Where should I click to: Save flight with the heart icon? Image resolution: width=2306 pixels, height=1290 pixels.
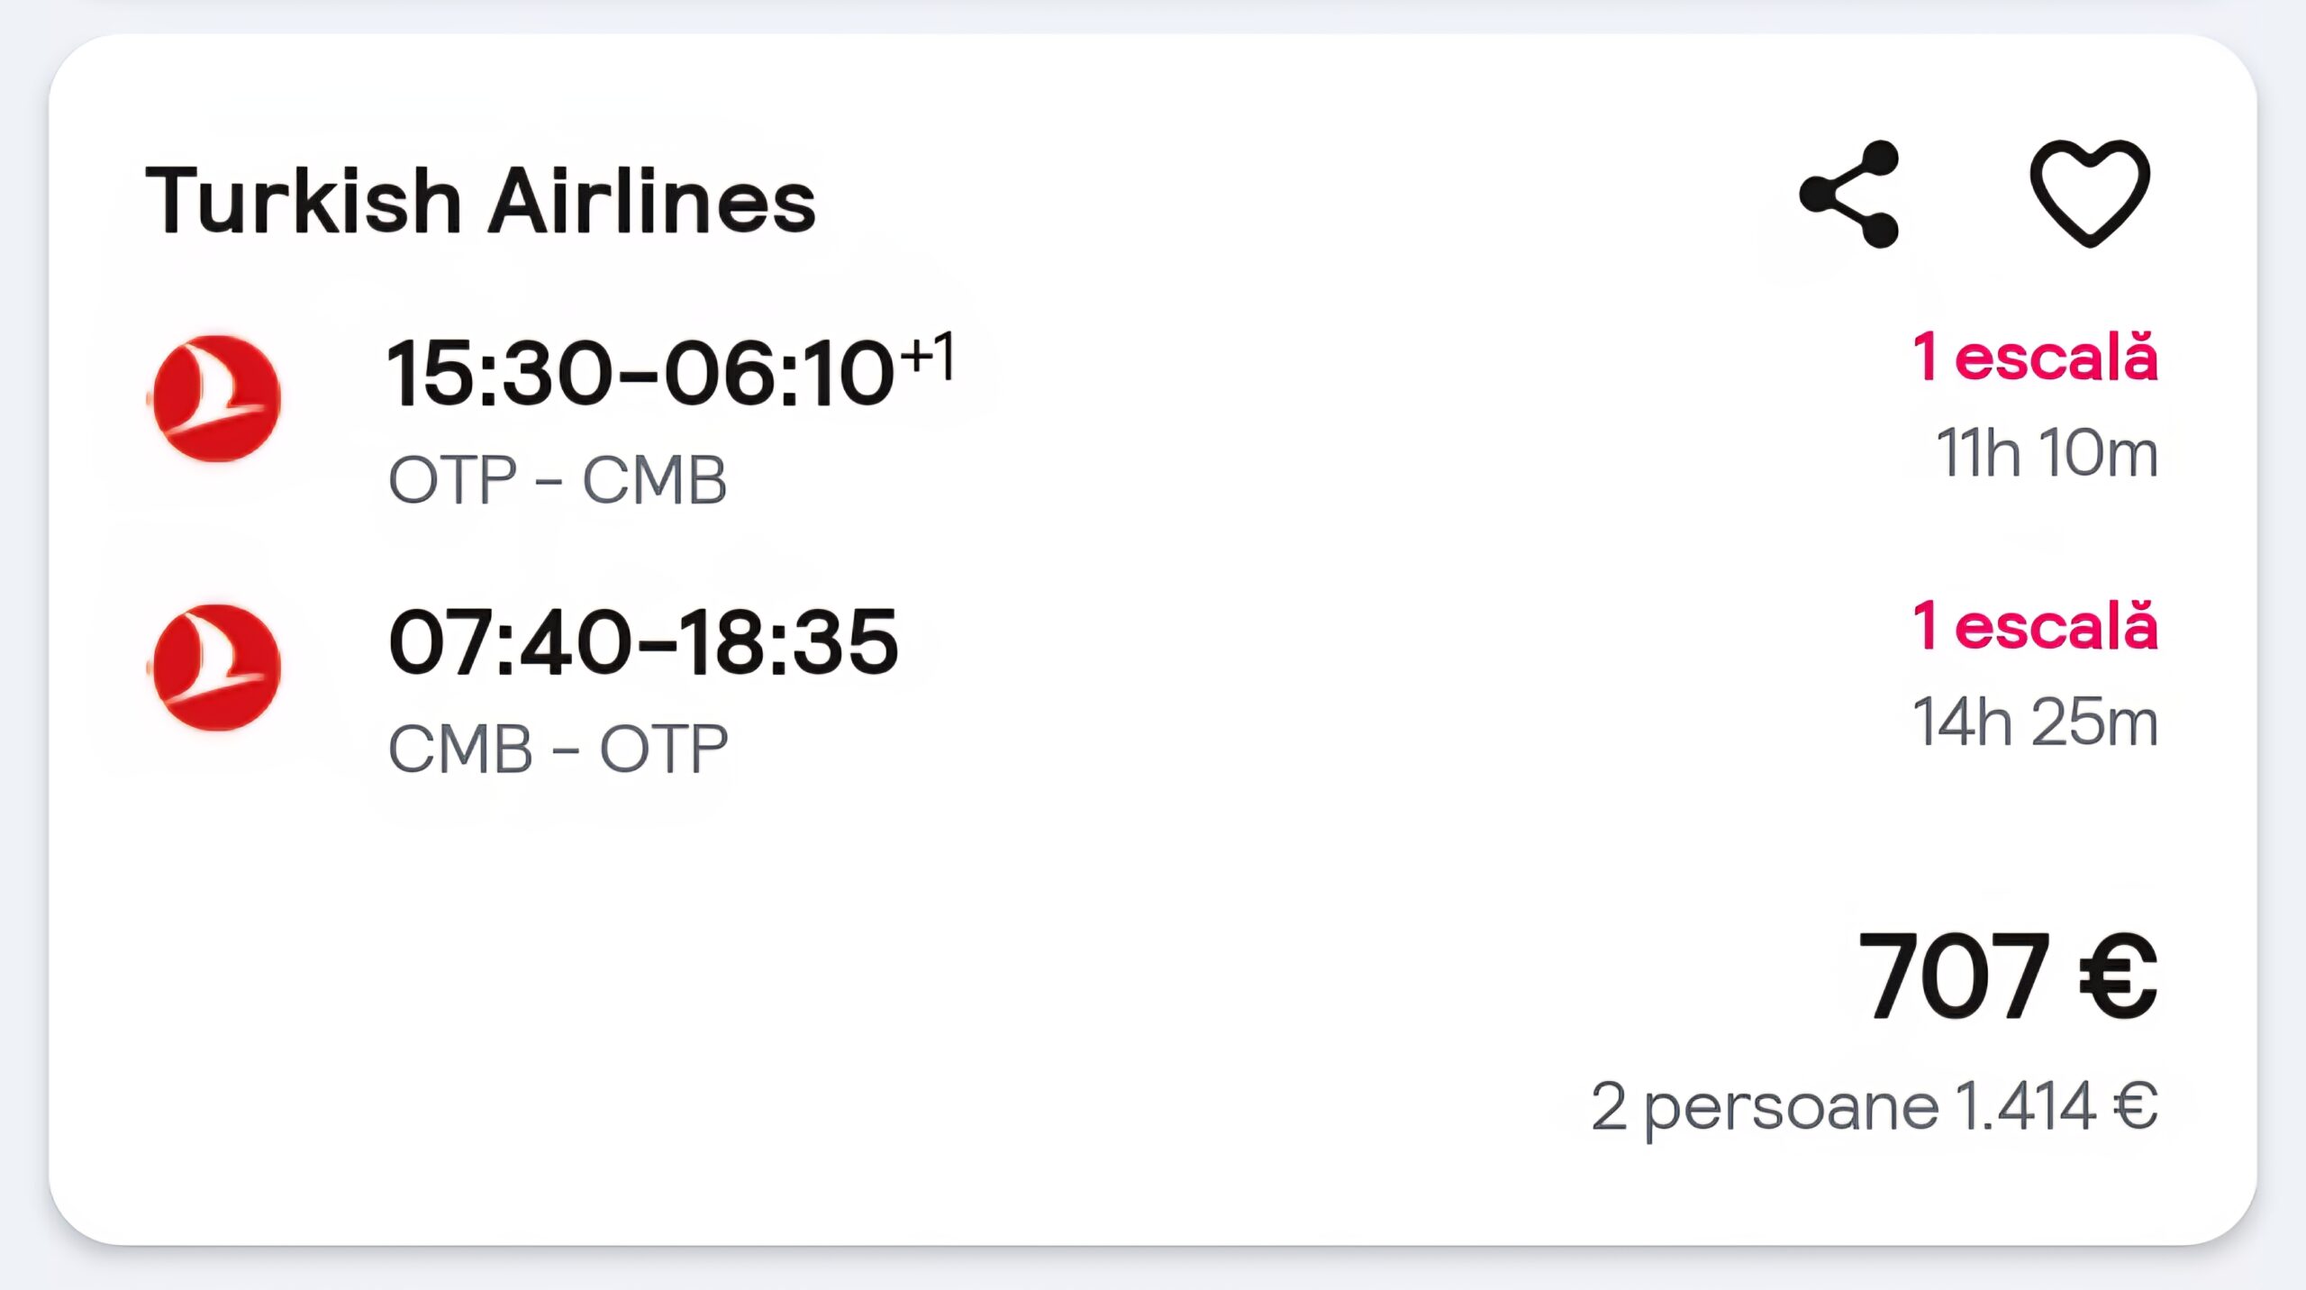(2090, 194)
